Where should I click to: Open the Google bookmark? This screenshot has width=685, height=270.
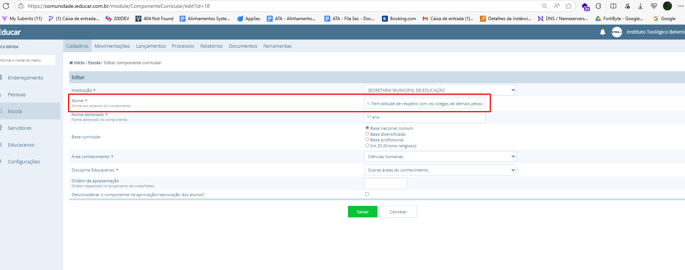pos(664,19)
